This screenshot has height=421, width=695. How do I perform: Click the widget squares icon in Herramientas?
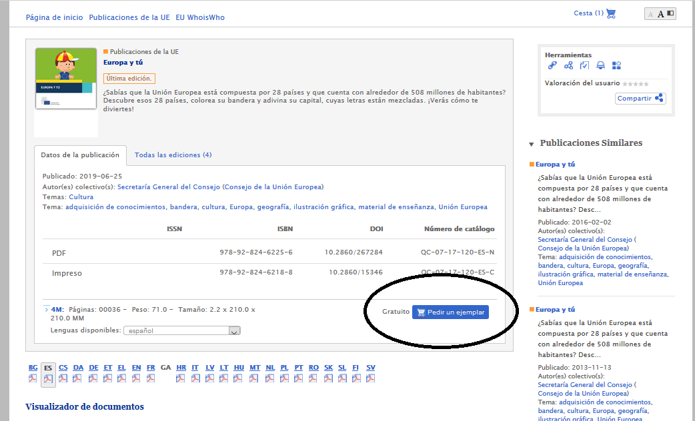click(x=616, y=65)
